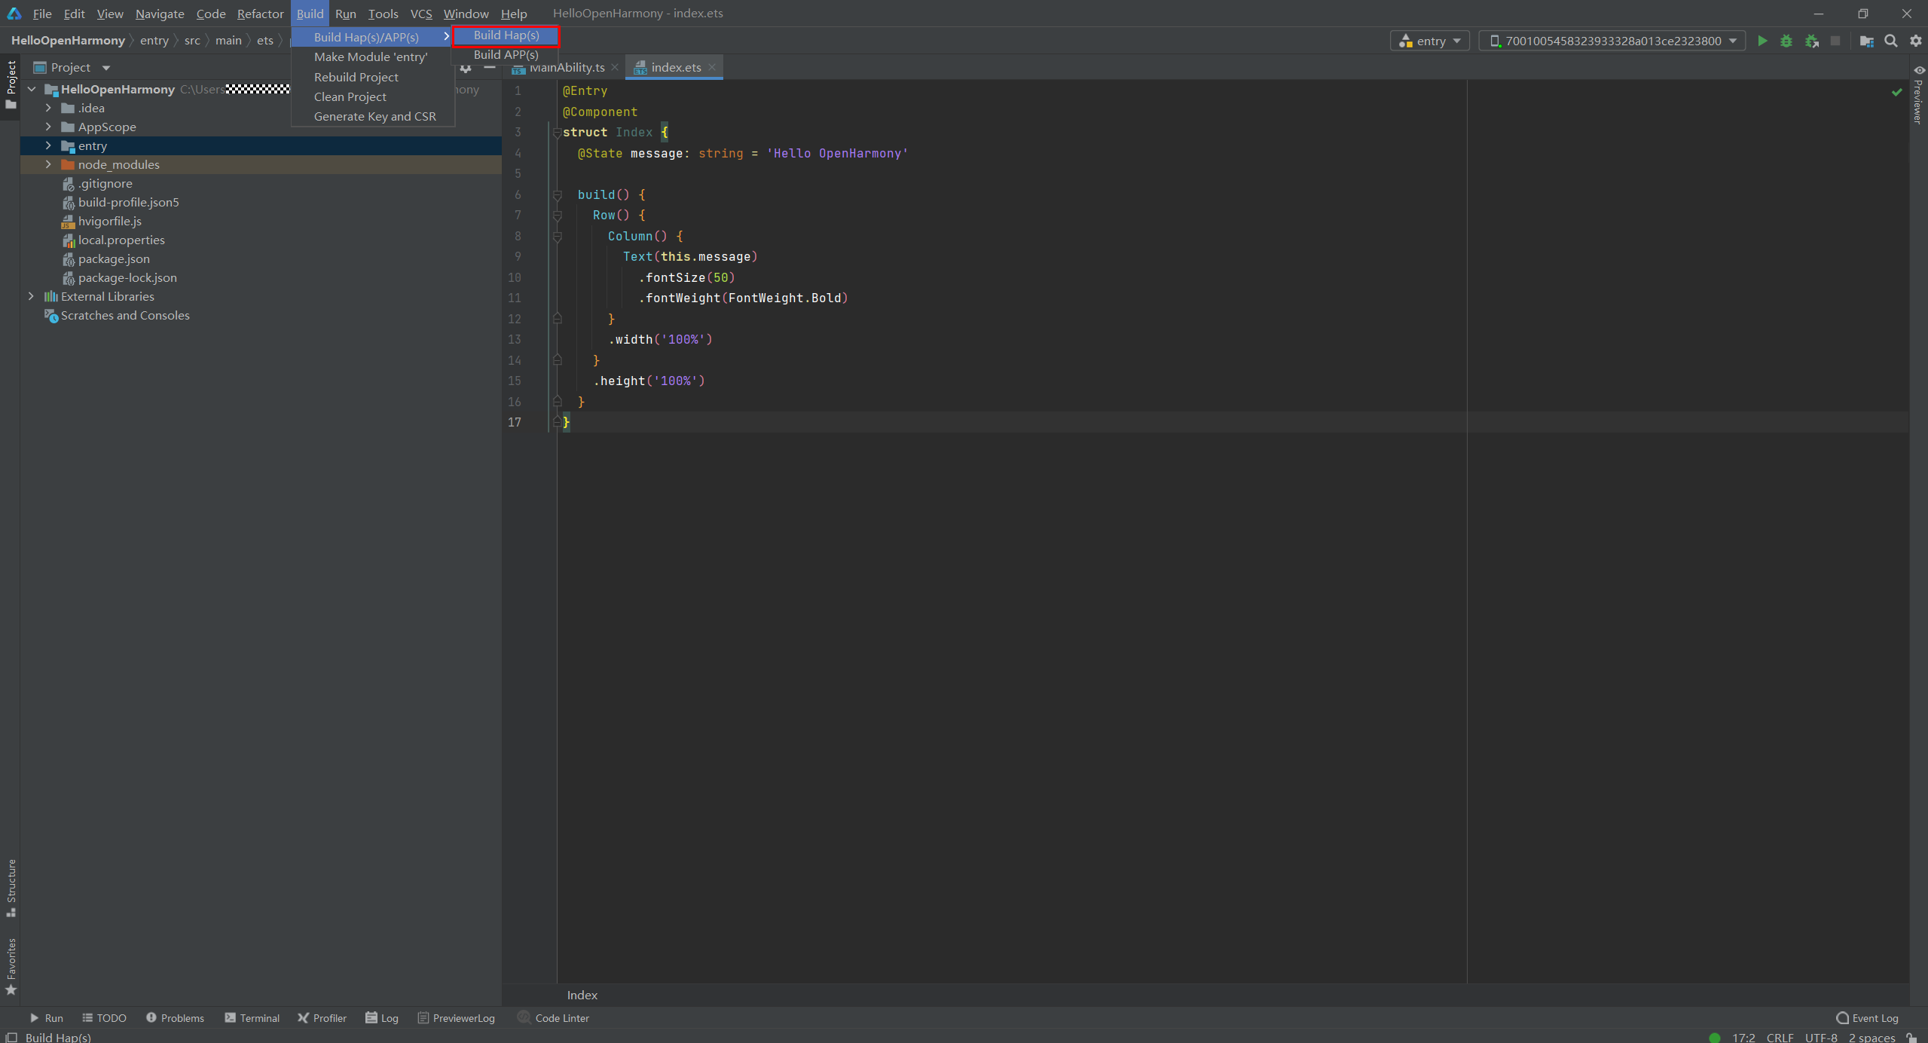
Task: Expand the node_modules folder
Action: (48, 164)
